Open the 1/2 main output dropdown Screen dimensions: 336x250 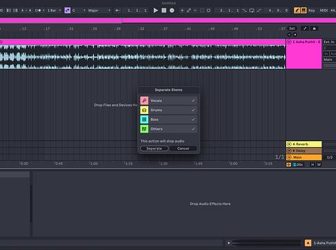[x=330, y=158]
